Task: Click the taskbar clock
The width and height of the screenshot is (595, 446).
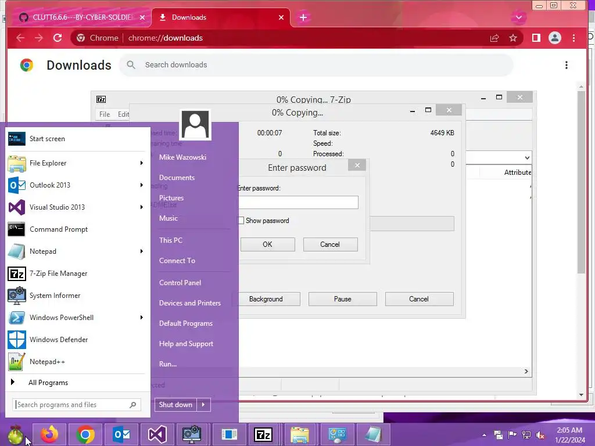Action: coord(569,435)
